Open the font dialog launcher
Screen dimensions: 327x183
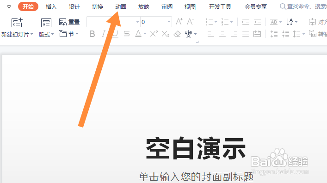(197, 42)
